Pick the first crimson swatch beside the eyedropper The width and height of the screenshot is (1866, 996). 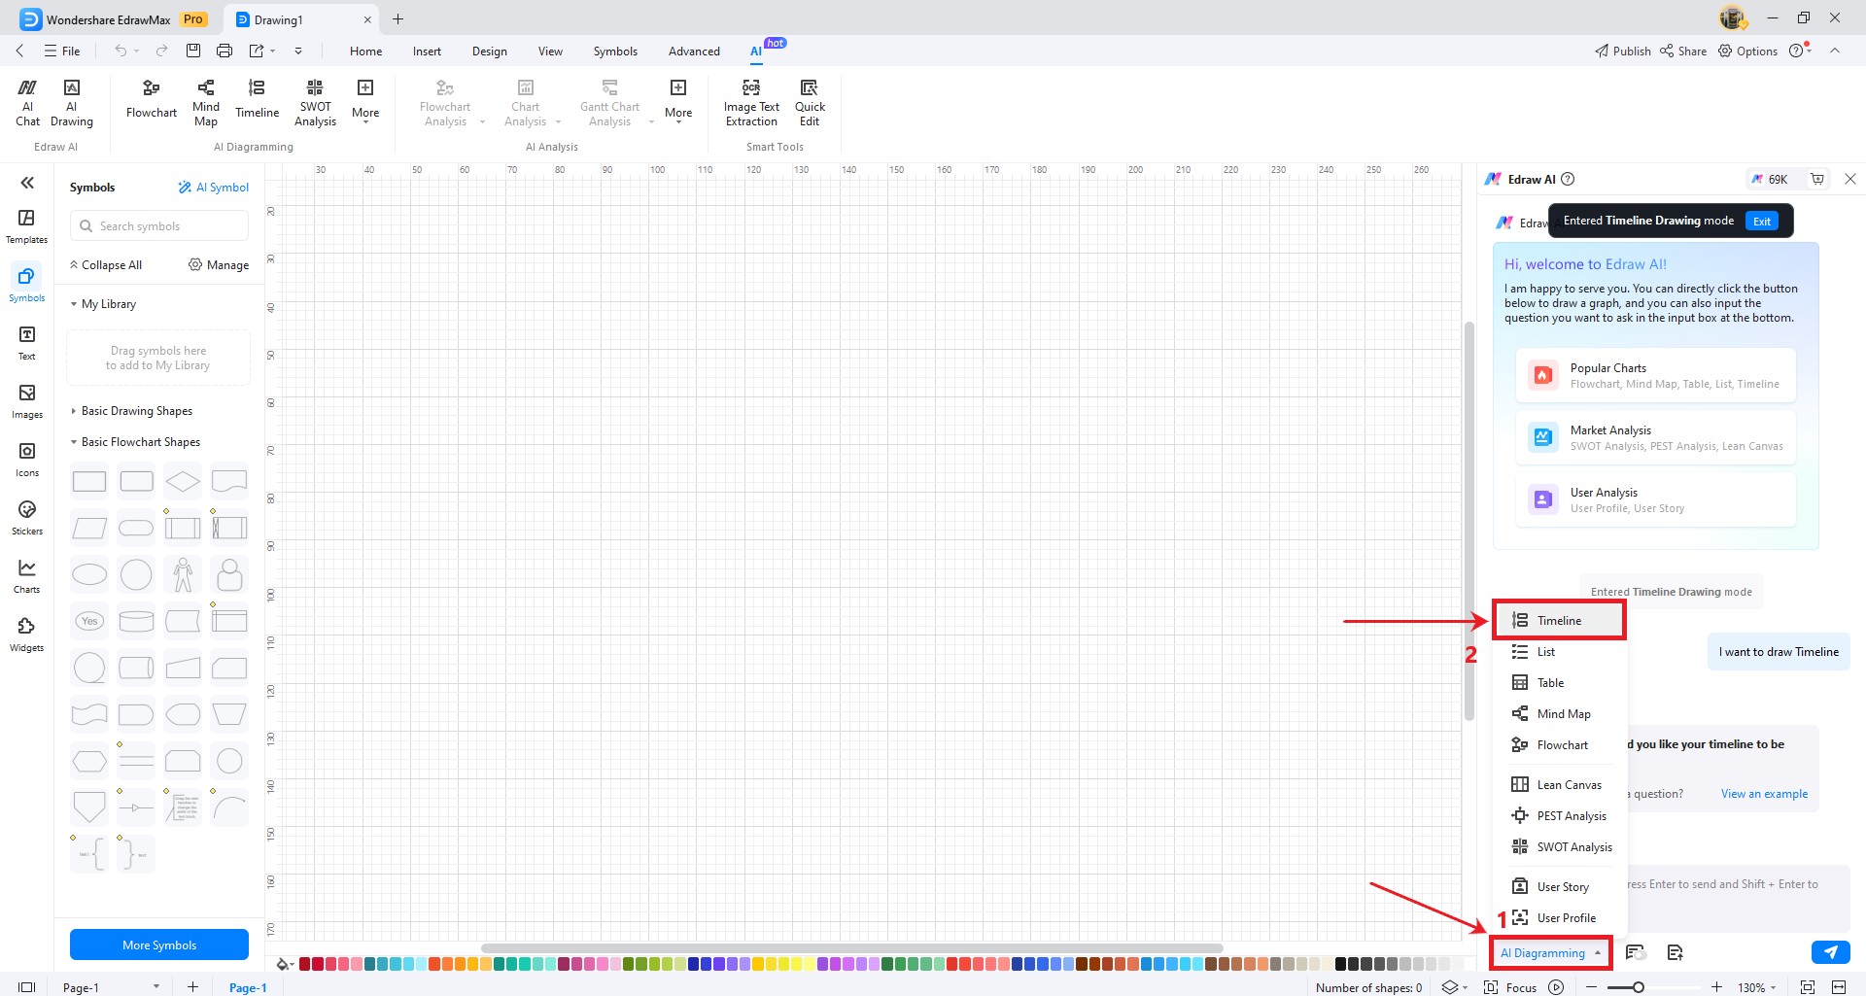pyautogui.click(x=305, y=964)
